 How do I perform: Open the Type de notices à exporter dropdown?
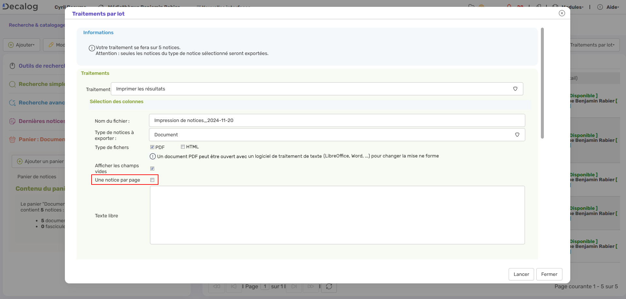click(517, 134)
